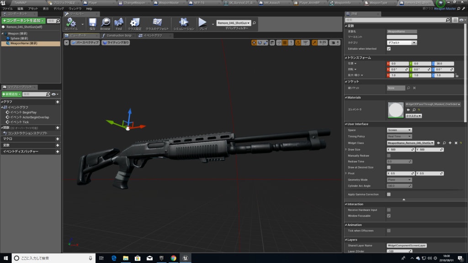
Task: Browse to Widget Class asset in content browser
Action: click(x=444, y=143)
